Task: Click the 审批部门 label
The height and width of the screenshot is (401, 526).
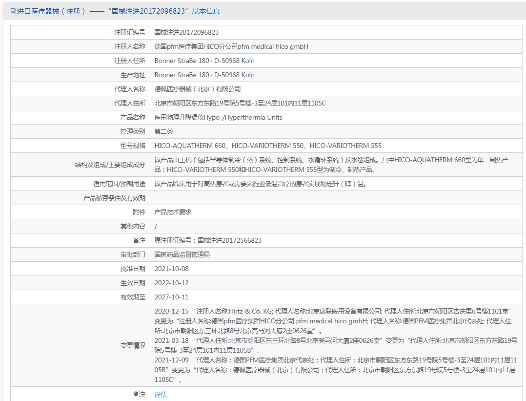Action: (x=133, y=254)
